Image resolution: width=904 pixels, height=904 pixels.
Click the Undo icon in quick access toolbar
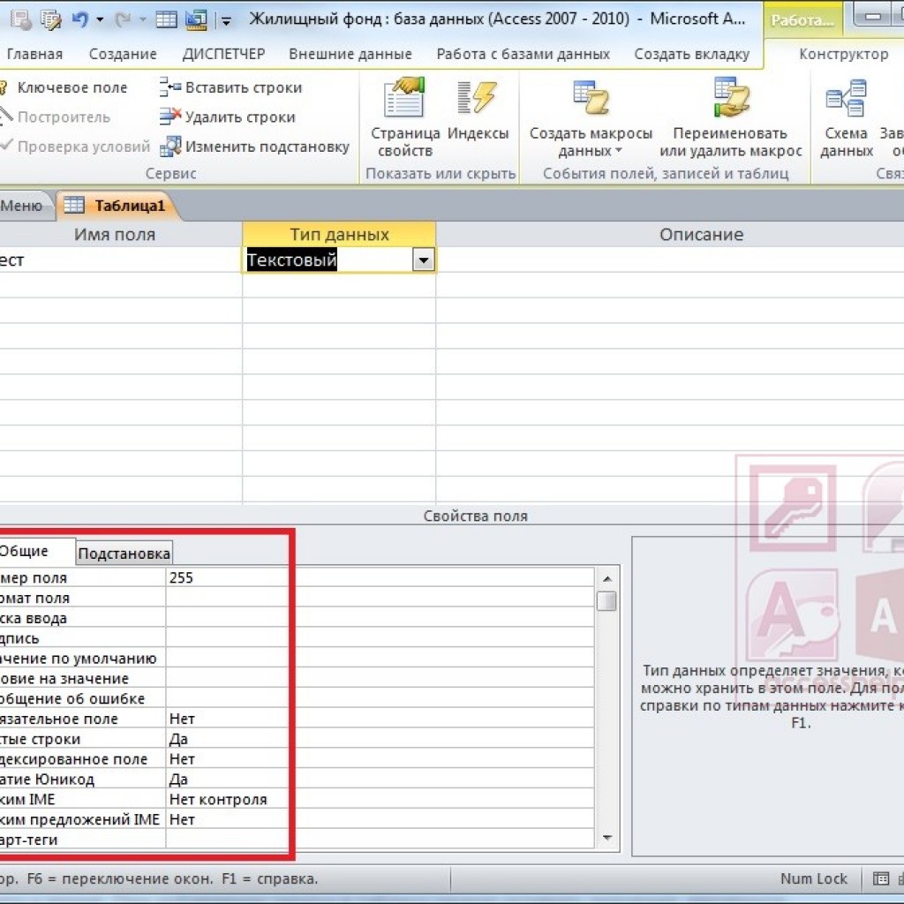79,19
